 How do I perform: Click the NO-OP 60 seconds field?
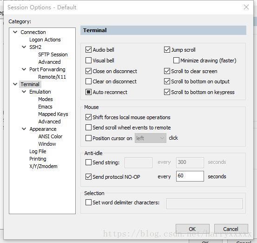190,176
